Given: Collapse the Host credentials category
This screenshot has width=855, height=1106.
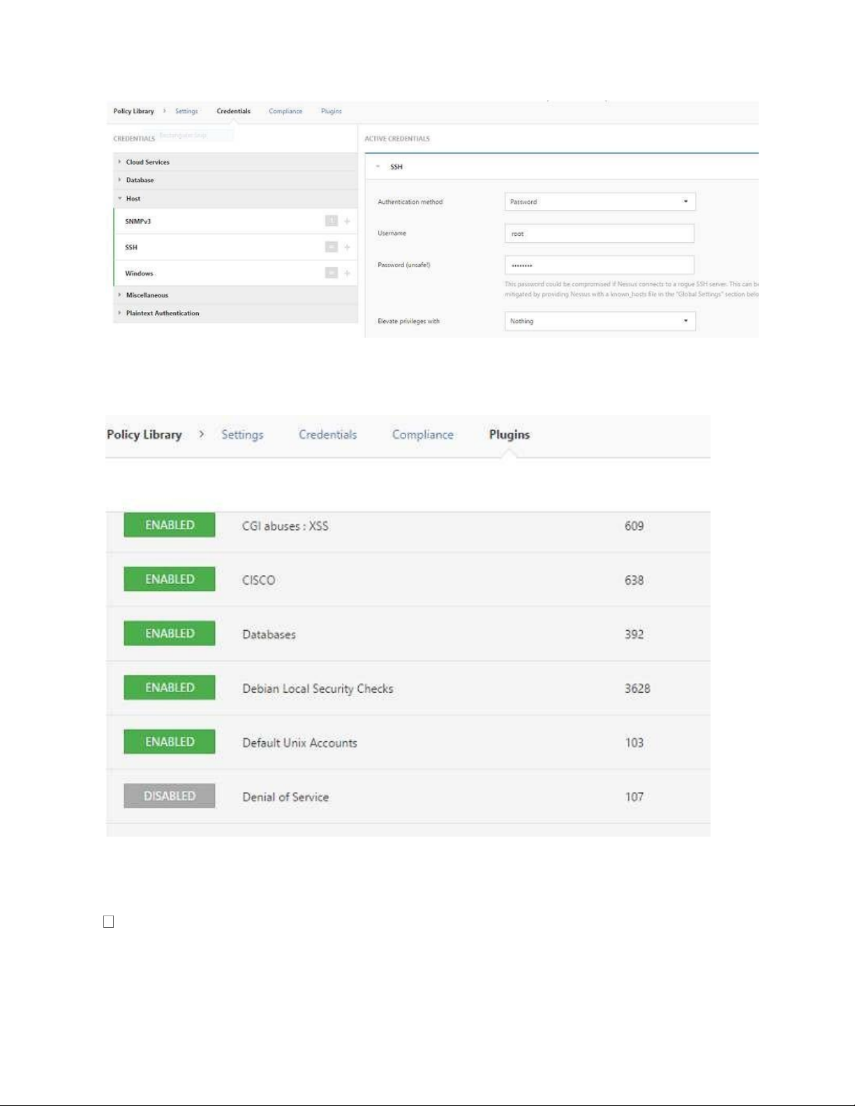Looking at the screenshot, I should click(x=235, y=199).
